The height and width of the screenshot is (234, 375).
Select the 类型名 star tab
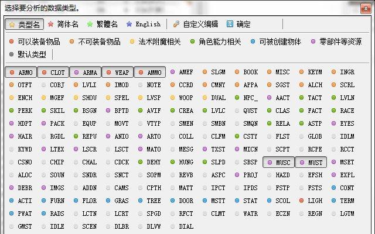point(24,25)
